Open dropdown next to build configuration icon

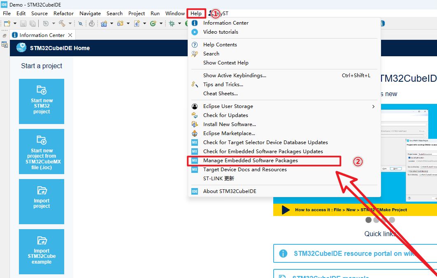[x=53, y=24]
